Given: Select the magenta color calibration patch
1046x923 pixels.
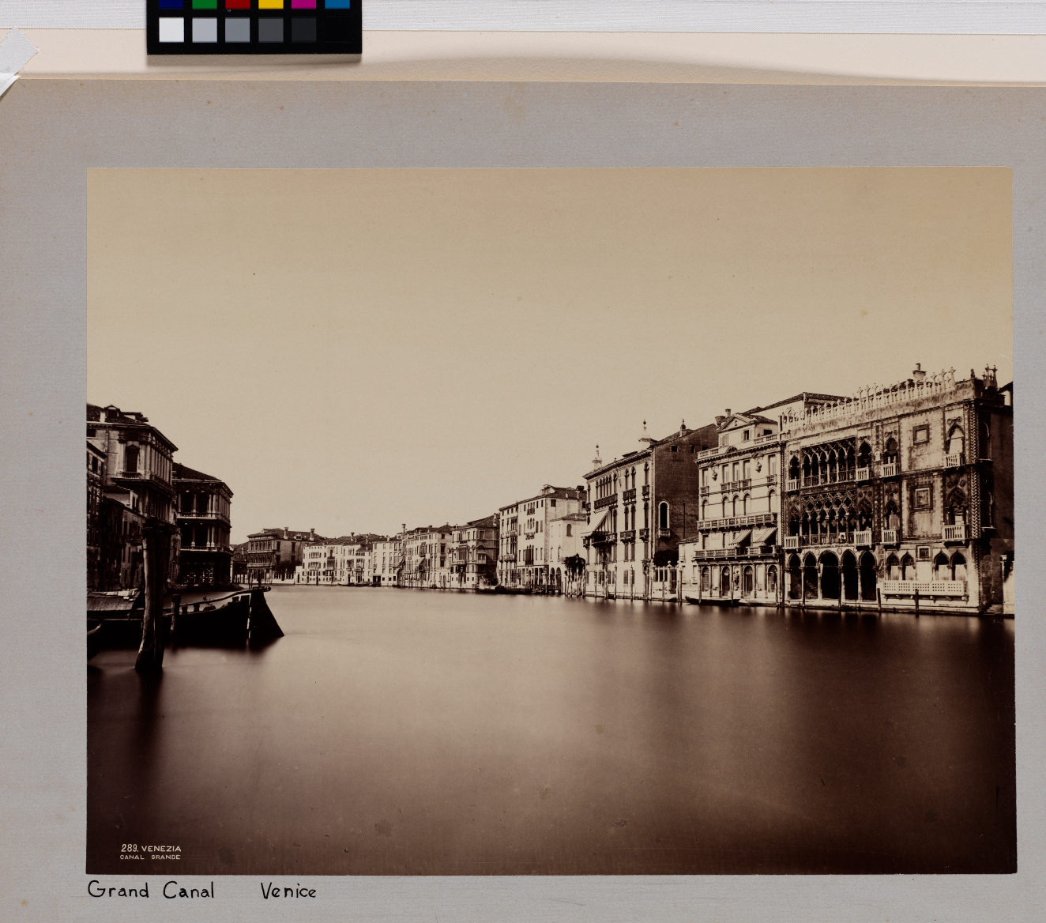Looking at the screenshot, I should tap(304, 4).
